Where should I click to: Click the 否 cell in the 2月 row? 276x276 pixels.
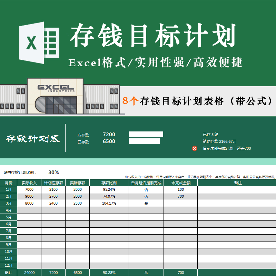[x=146, y=196]
